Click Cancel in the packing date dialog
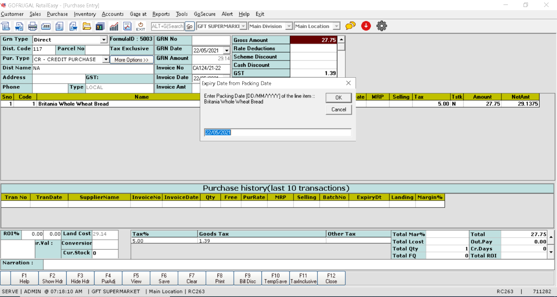The image size is (557, 297). (338, 110)
